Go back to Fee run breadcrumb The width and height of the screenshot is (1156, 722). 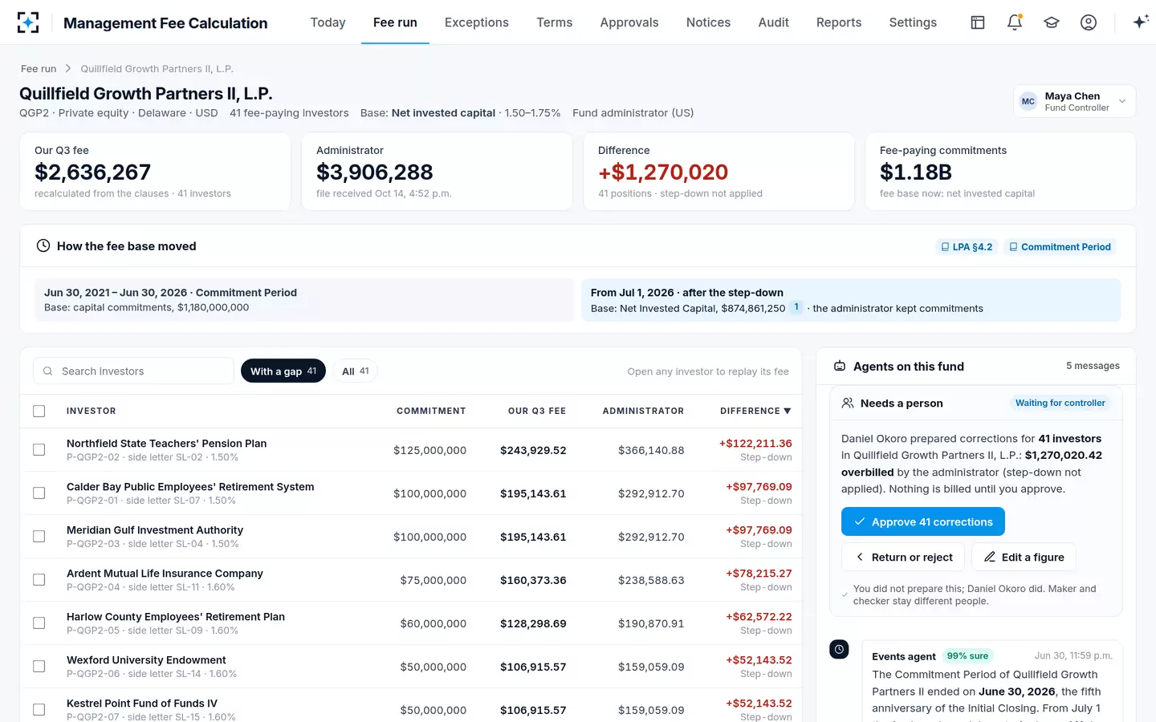point(39,69)
